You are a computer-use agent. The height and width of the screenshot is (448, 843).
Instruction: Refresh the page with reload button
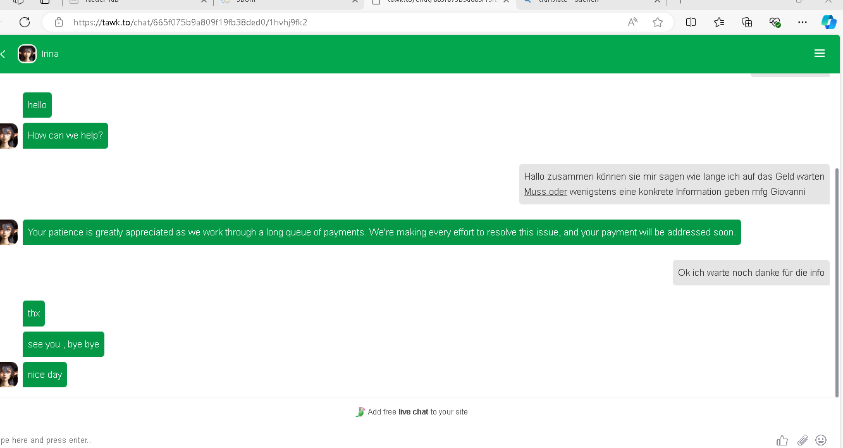tap(25, 22)
